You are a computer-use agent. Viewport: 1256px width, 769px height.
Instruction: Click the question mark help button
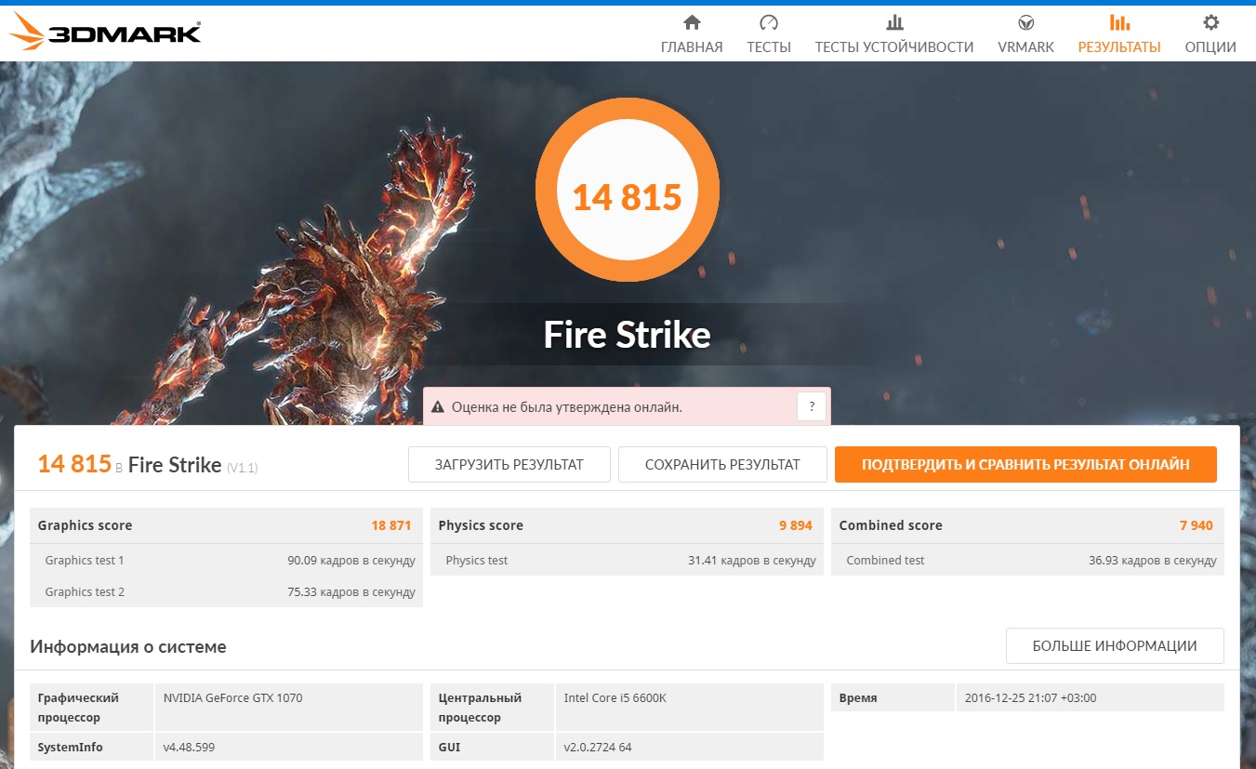coord(812,406)
